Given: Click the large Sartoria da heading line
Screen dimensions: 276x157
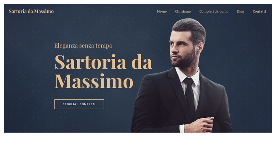Looking at the screenshot, I should coord(103,62).
